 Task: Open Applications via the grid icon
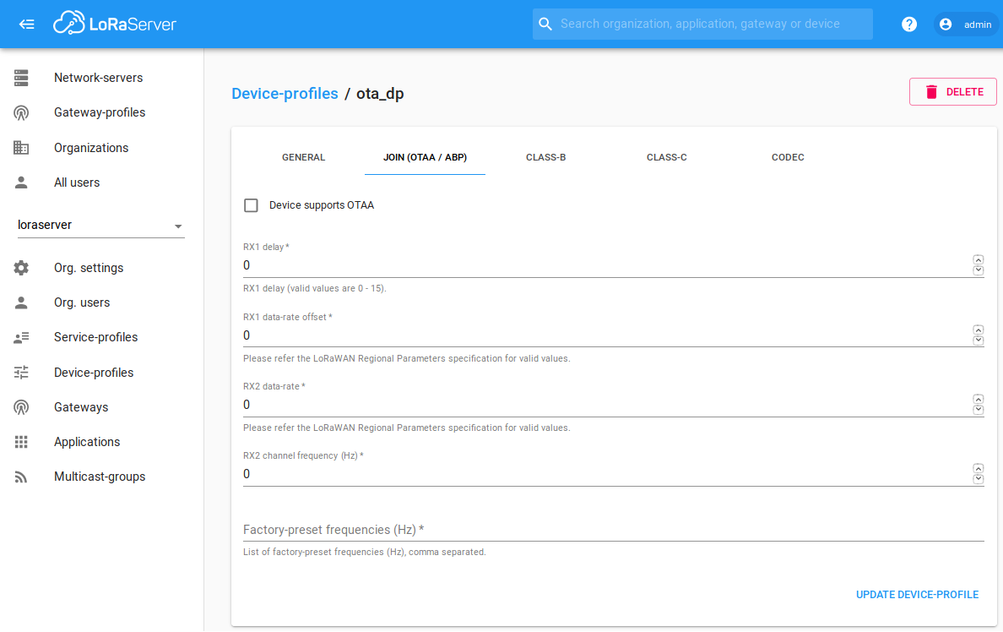[21, 441]
